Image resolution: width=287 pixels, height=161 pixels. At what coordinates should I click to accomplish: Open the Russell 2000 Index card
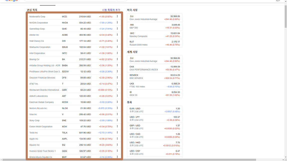pos(155,43)
